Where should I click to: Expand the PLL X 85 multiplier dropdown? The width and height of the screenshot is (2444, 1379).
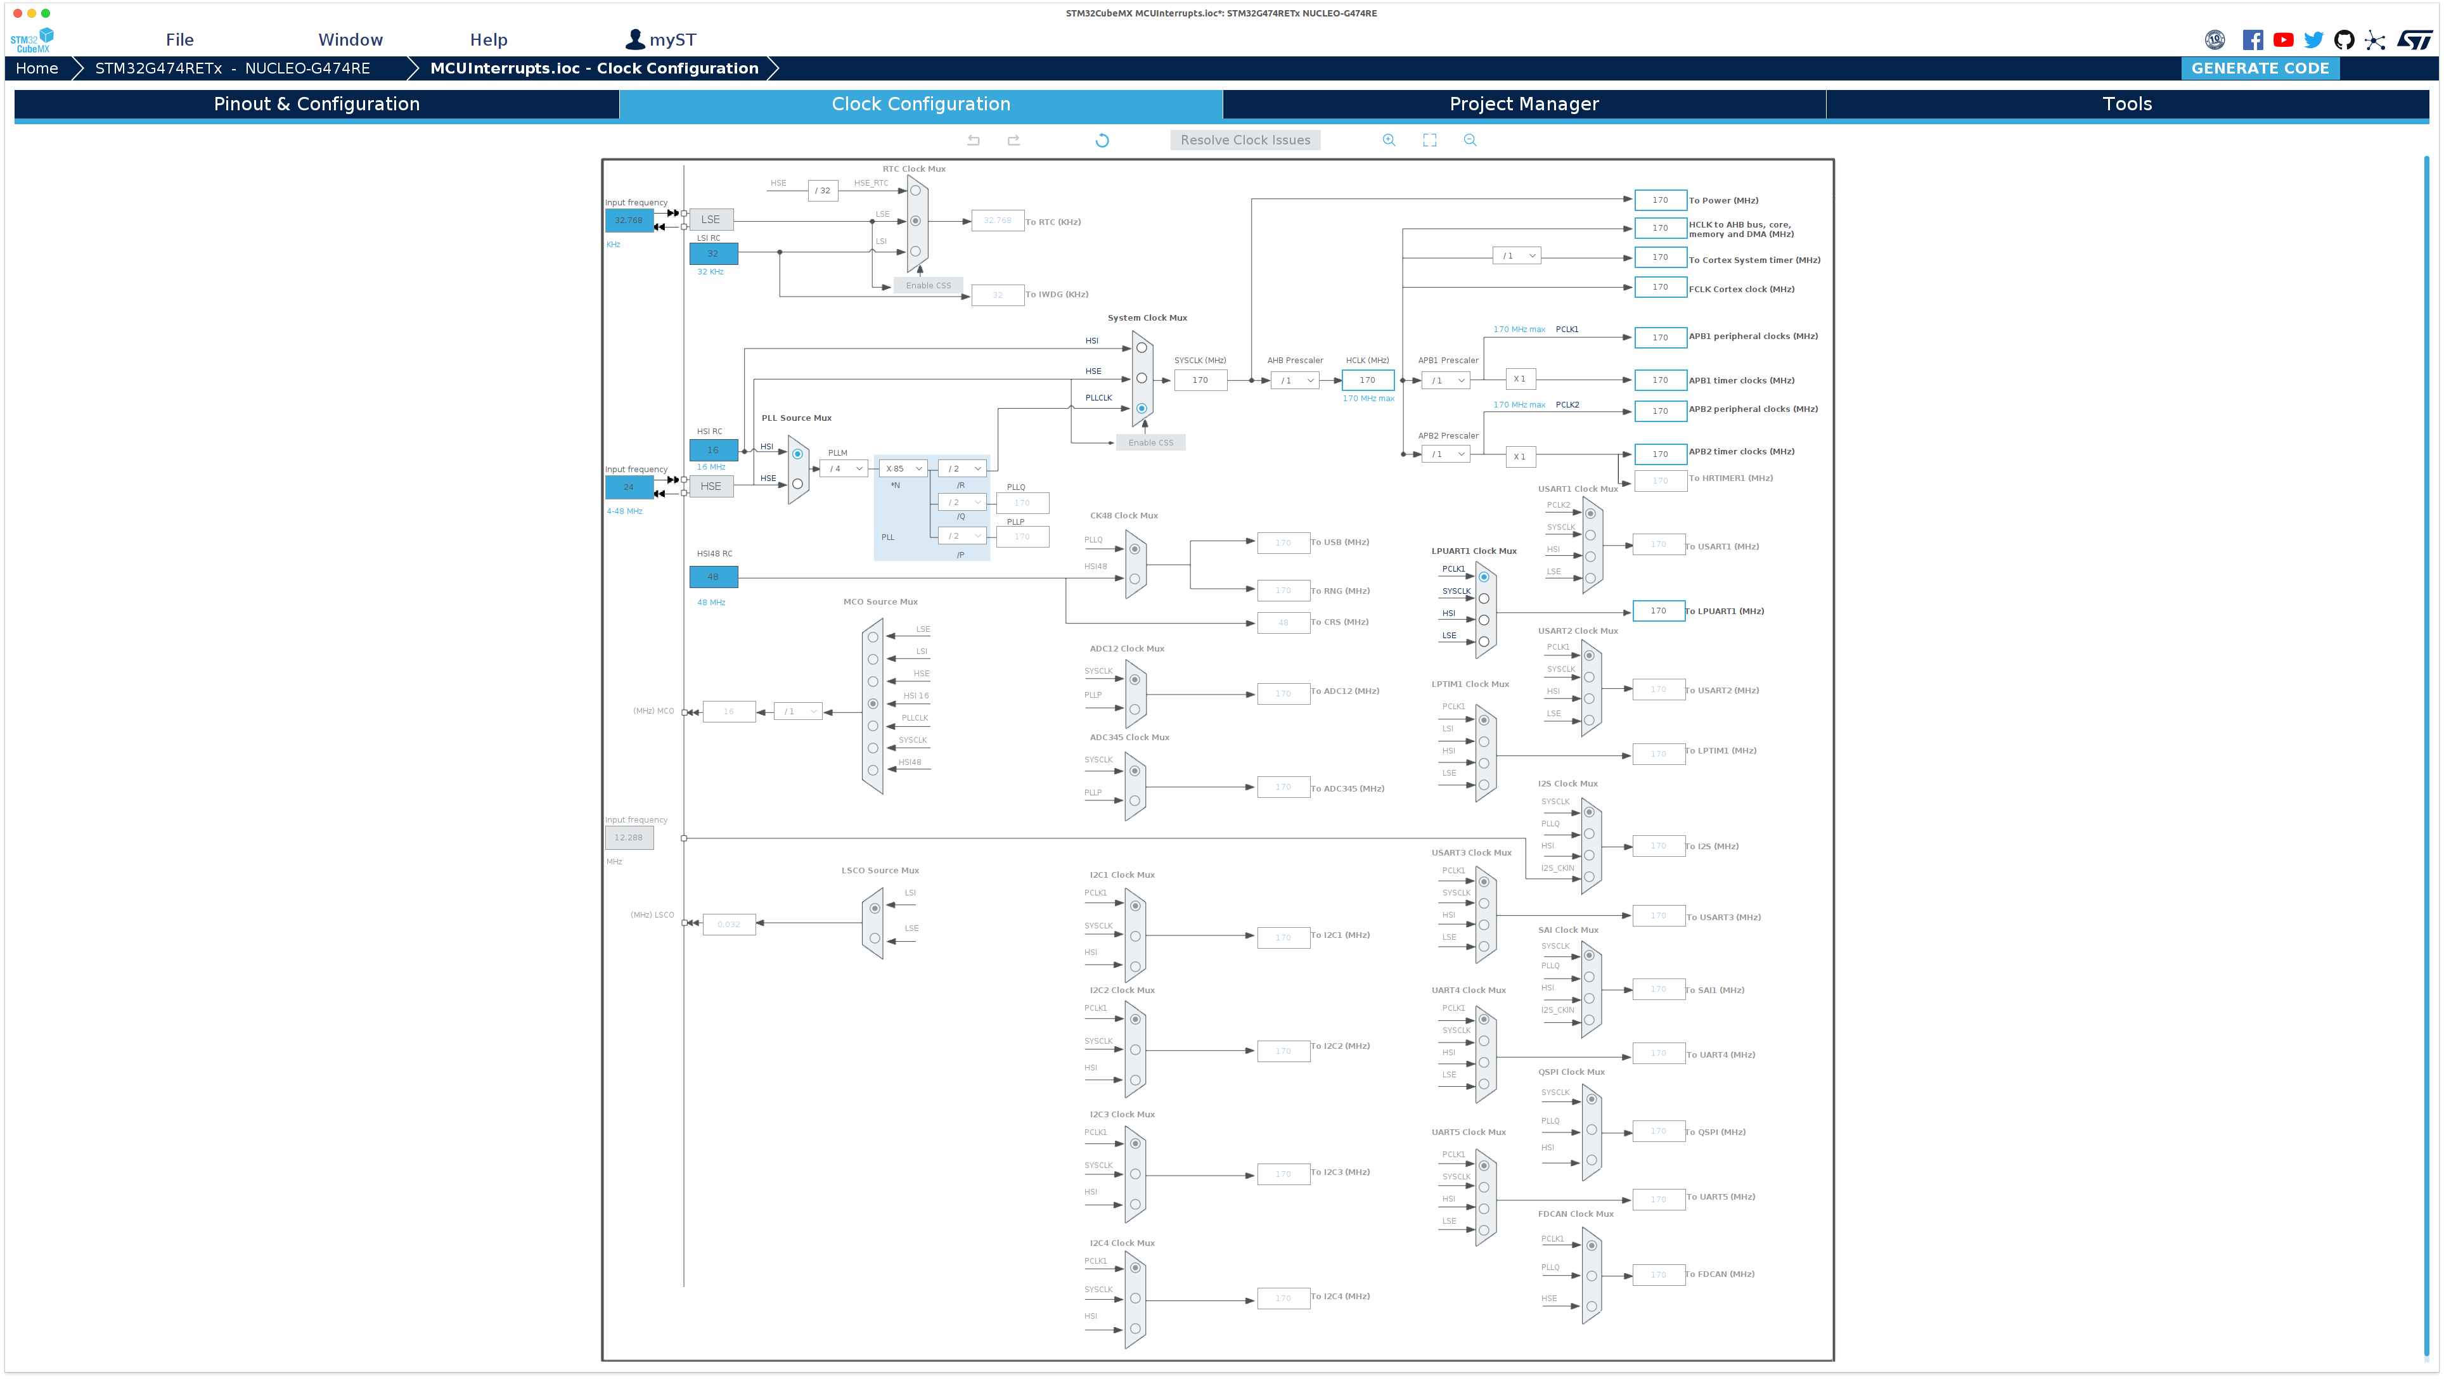pos(903,468)
